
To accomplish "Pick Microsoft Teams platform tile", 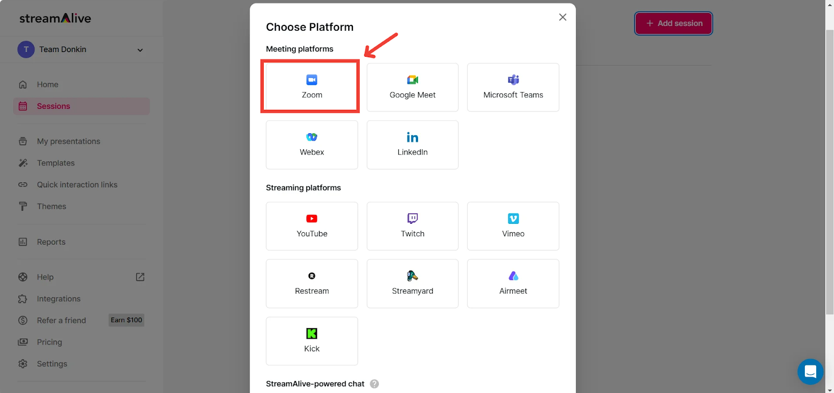I will [x=513, y=87].
